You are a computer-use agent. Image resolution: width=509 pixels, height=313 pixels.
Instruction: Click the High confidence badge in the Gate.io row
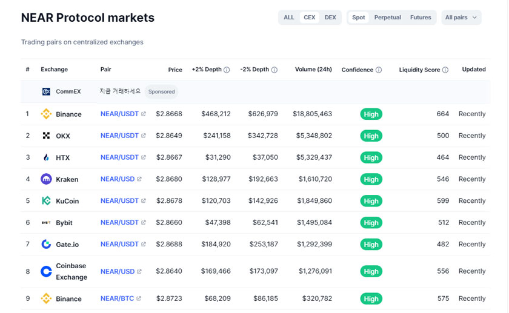pyautogui.click(x=371, y=245)
